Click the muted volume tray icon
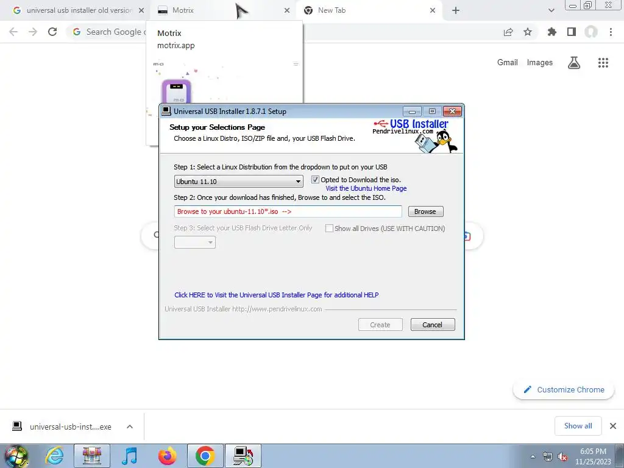 tap(562, 457)
